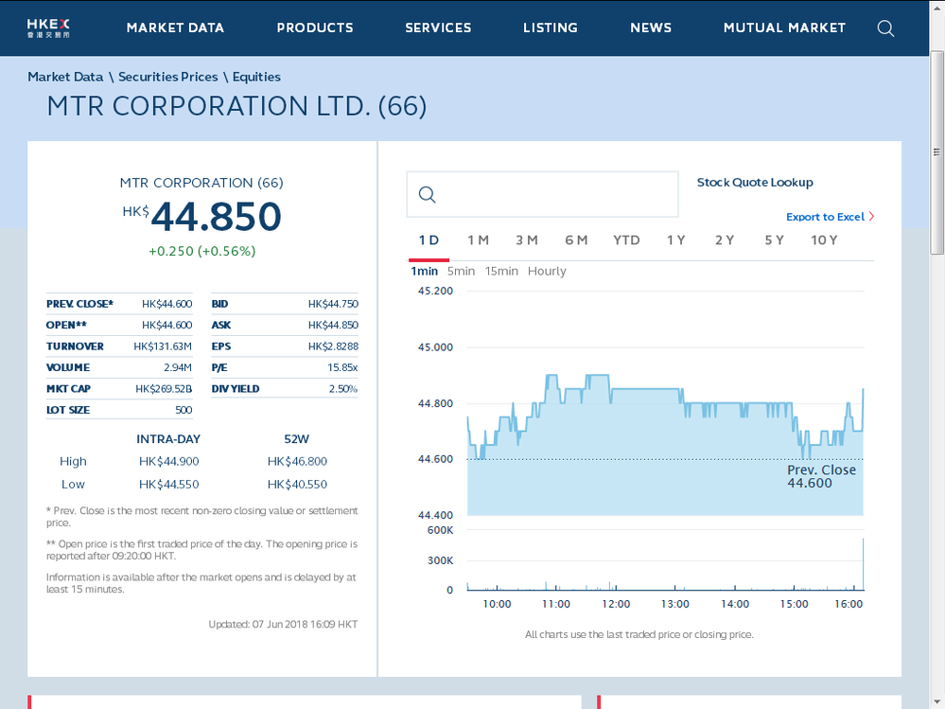Select the Hourly chart interval
The height and width of the screenshot is (709, 945).
[x=547, y=271]
